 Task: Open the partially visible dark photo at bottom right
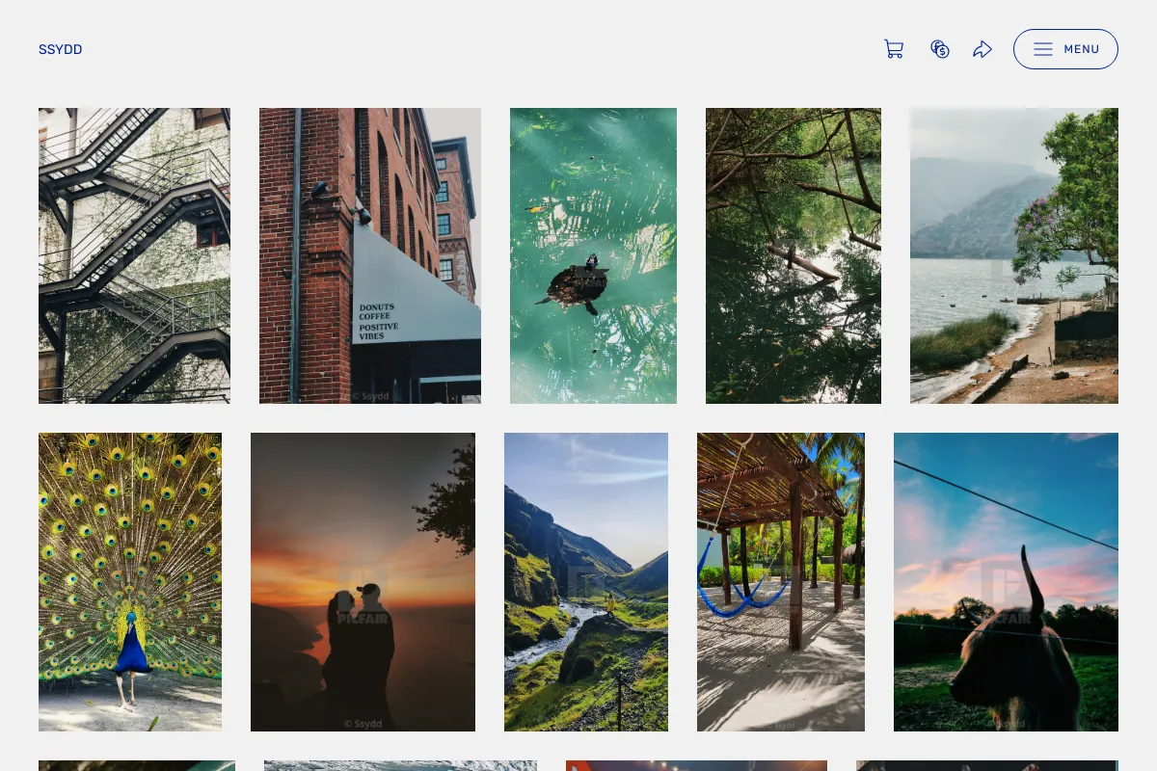point(987,765)
